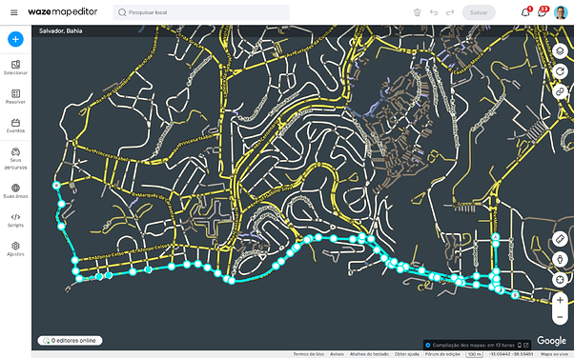The width and height of the screenshot is (574, 358).
Task: Open the Selecionar tool
Action: click(15, 68)
